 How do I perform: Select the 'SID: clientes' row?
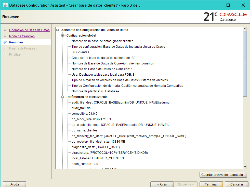pyautogui.click(x=80, y=52)
